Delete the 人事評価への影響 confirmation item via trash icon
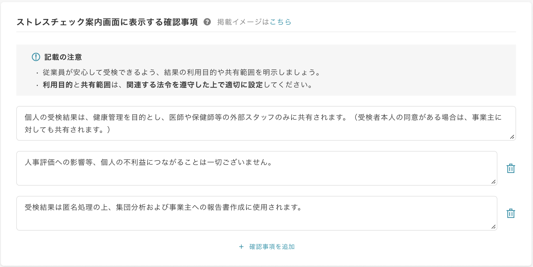The height and width of the screenshot is (267, 533). (510, 168)
